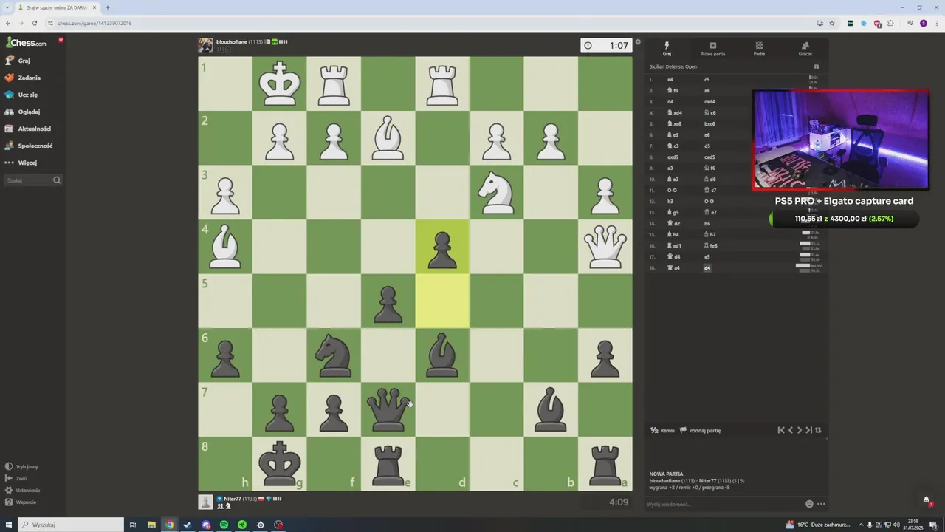This screenshot has height=532, width=945.
Task: Click the white king on the board
Action: pos(280,83)
